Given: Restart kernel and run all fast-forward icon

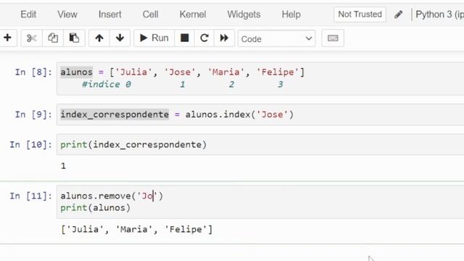Looking at the screenshot, I should pos(224,38).
